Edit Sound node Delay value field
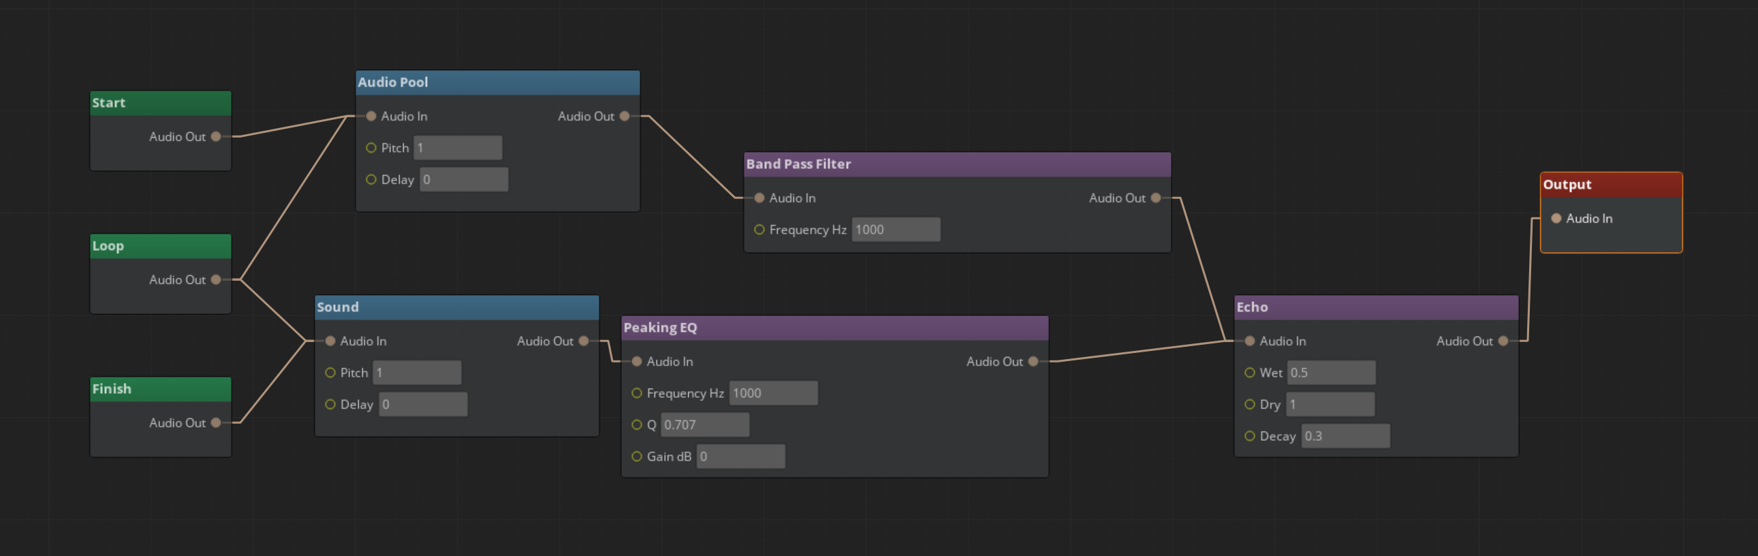The image size is (1758, 556). click(423, 404)
